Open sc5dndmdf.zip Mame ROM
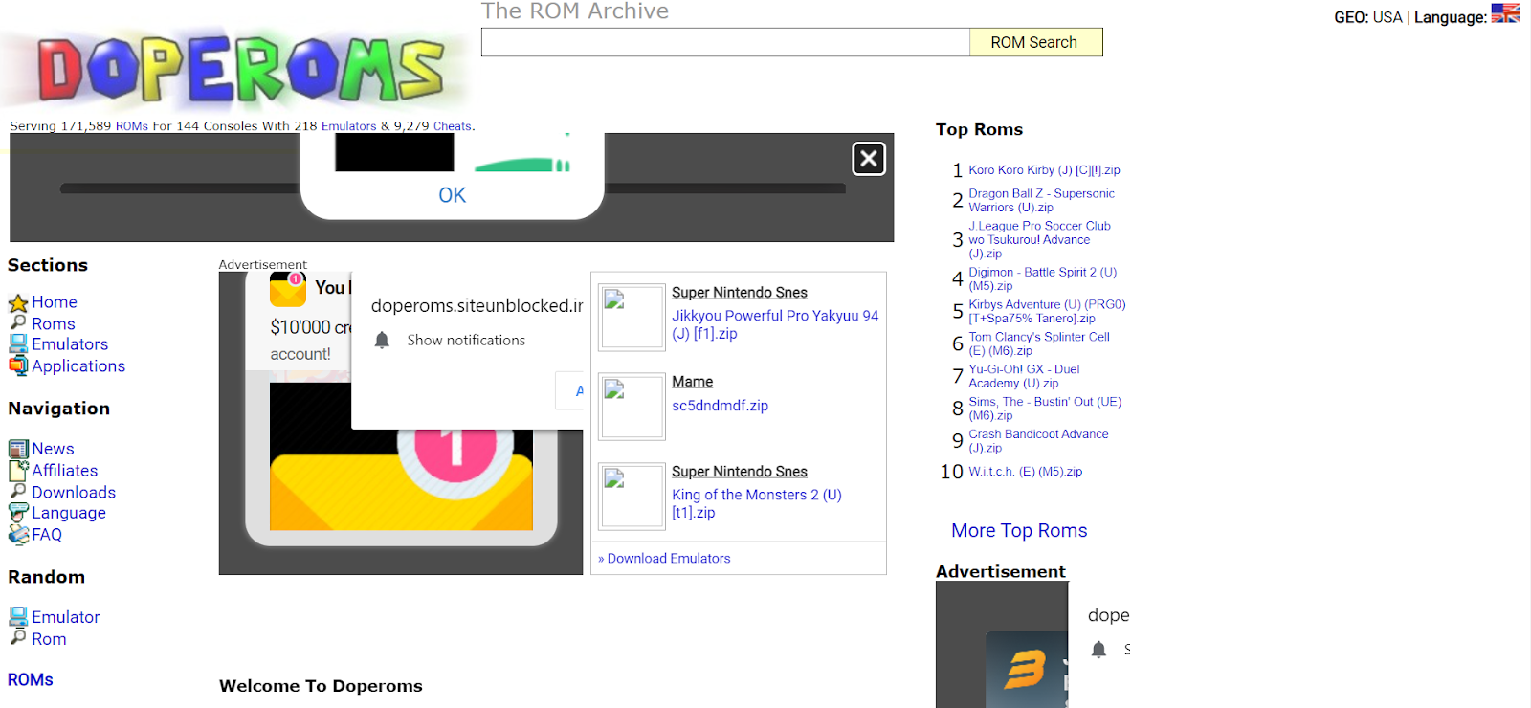 tap(720, 406)
